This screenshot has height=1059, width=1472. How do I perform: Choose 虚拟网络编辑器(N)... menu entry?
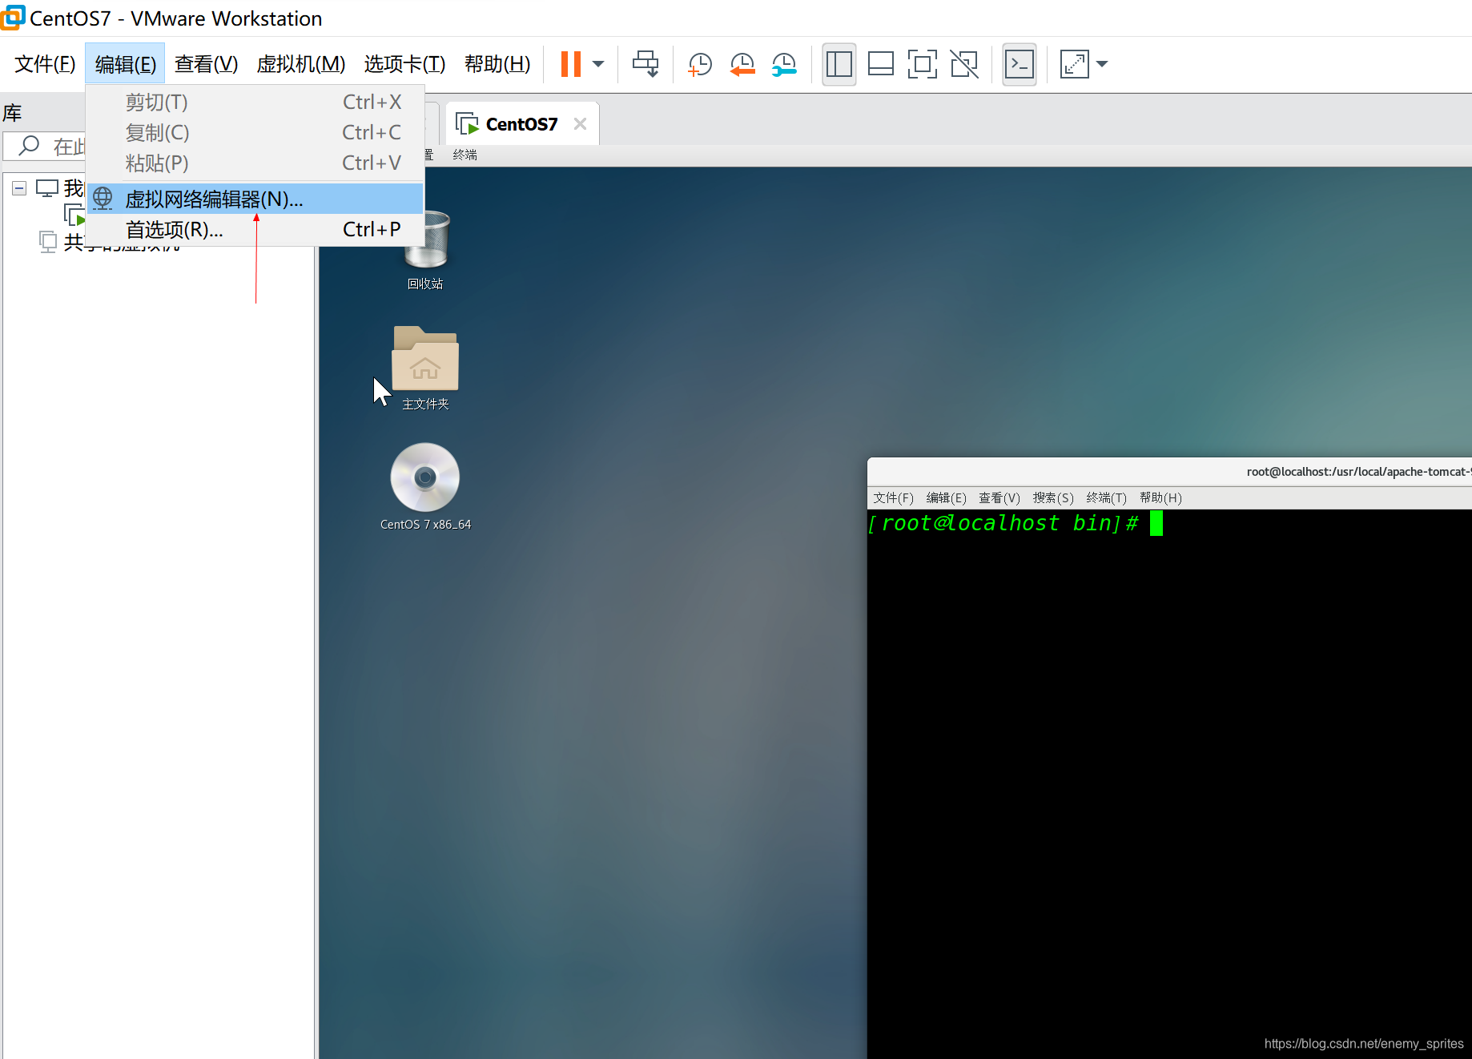pyautogui.click(x=255, y=199)
